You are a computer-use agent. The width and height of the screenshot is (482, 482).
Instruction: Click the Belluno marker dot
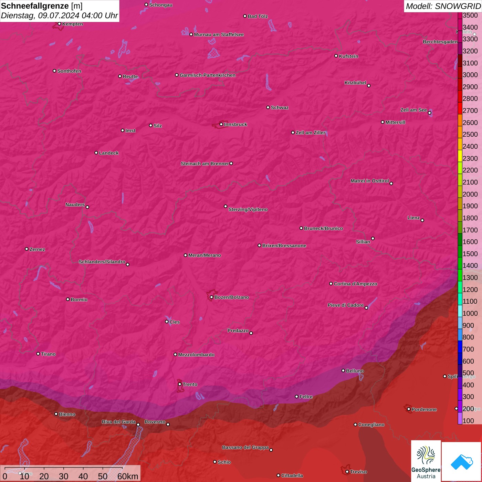point(343,370)
